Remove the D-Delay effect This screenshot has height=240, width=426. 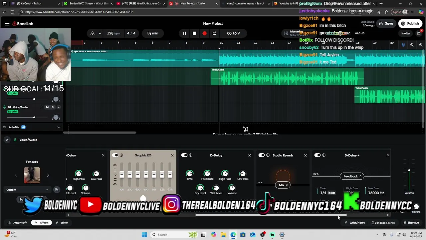point(250,155)
